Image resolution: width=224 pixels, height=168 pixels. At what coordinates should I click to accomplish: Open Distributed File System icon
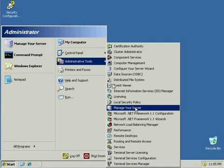pos(110,80)
